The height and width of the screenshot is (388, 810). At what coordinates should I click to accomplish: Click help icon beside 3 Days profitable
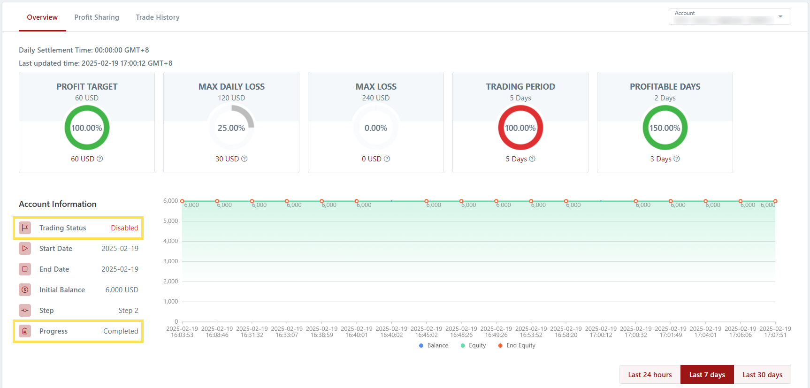(x=677, y=159)
